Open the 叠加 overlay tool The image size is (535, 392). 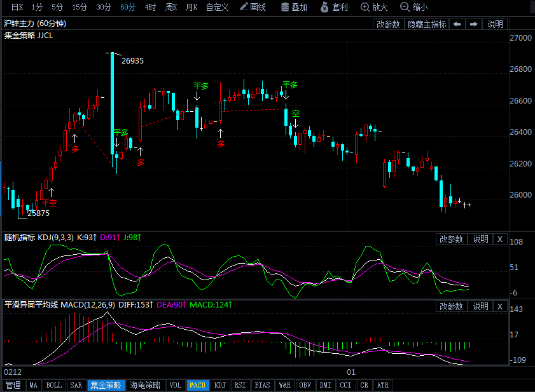[293, 8]
